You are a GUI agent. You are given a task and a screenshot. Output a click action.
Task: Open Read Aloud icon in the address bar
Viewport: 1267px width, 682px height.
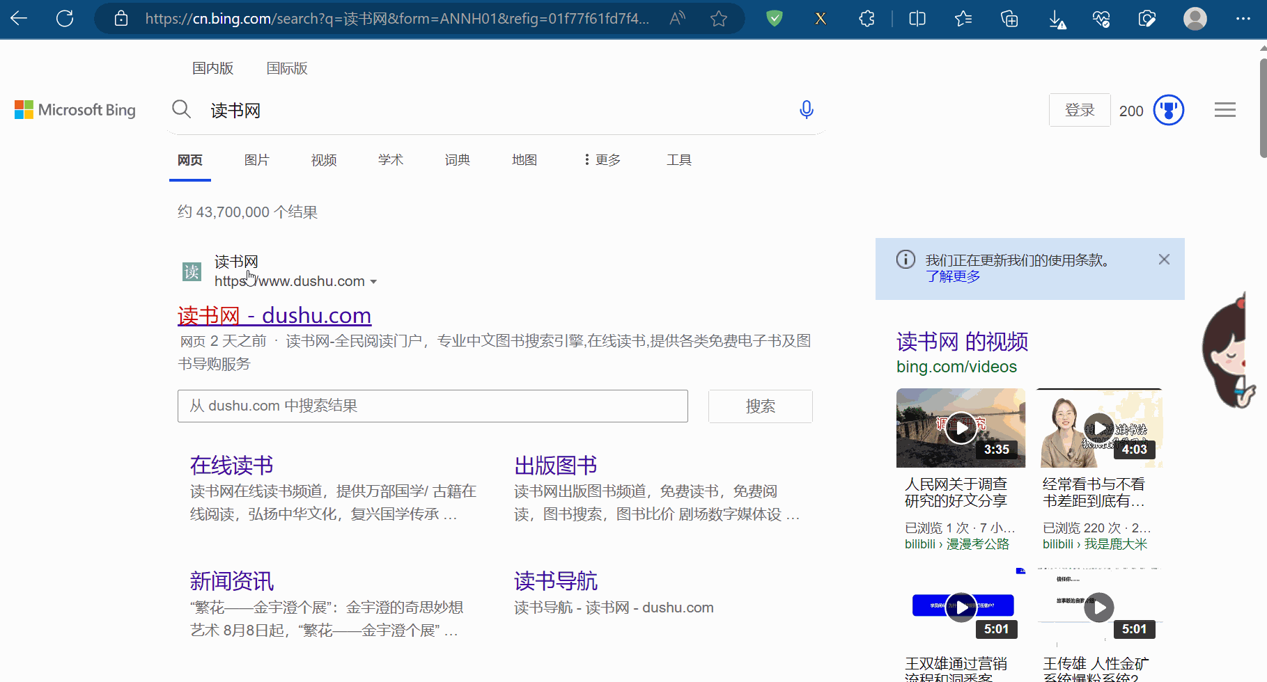(x=676, y=19)
